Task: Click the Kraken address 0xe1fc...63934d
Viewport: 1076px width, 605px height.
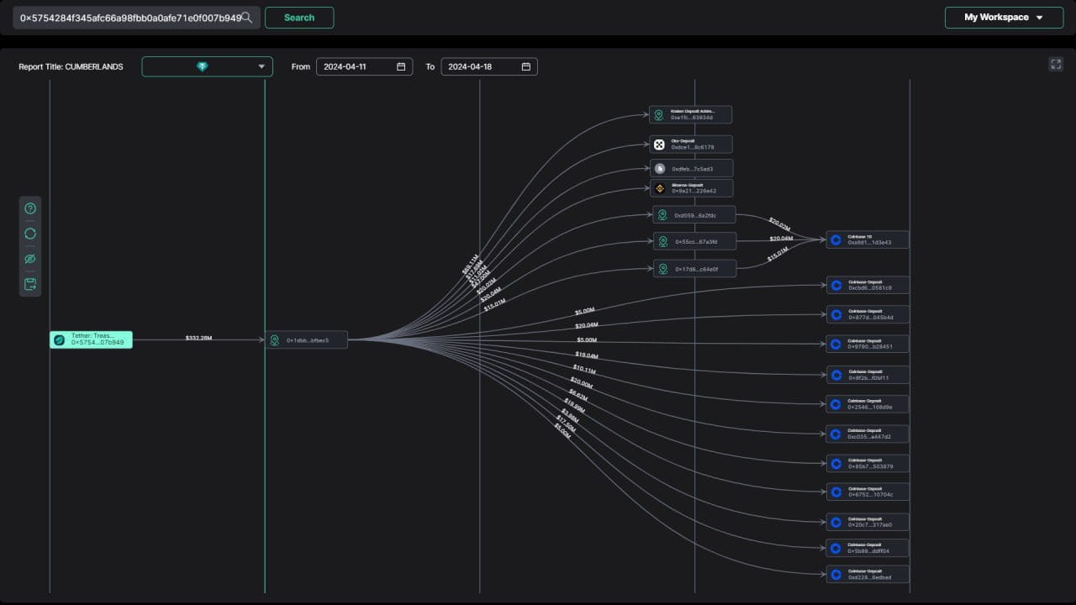Action: [693, 118]
